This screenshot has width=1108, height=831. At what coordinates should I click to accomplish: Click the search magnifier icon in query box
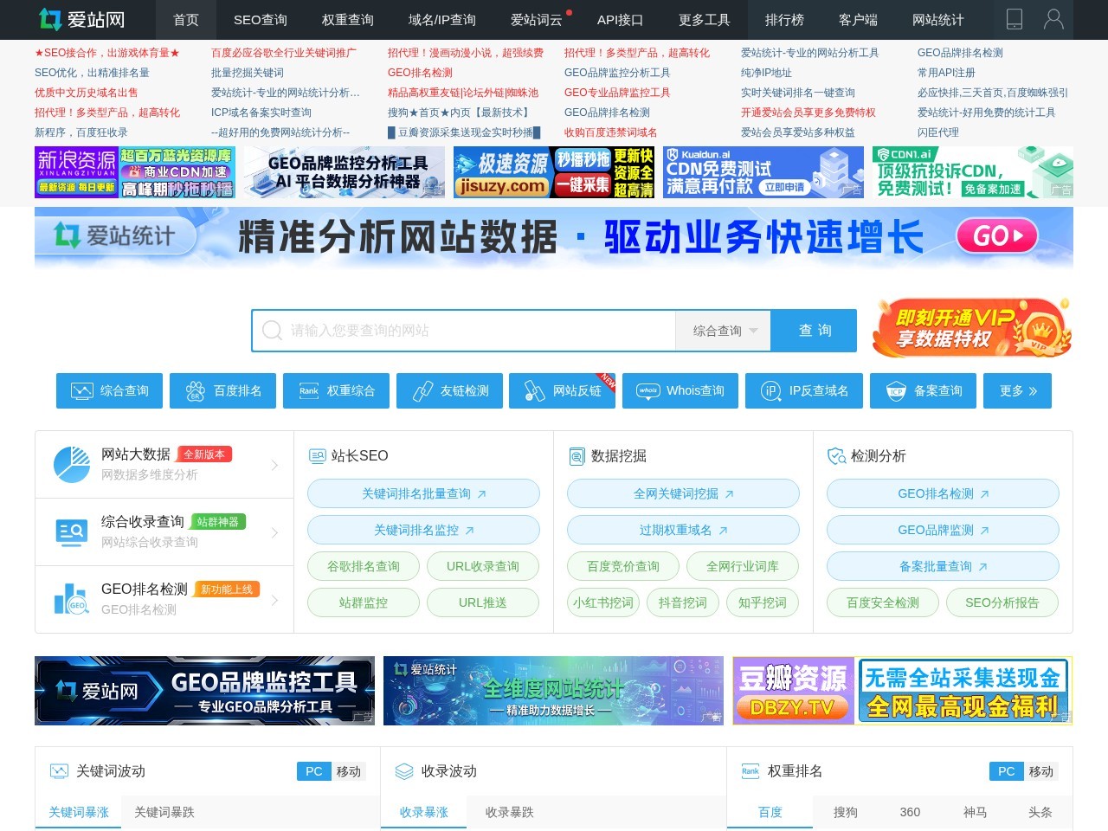tap(272, 331)
